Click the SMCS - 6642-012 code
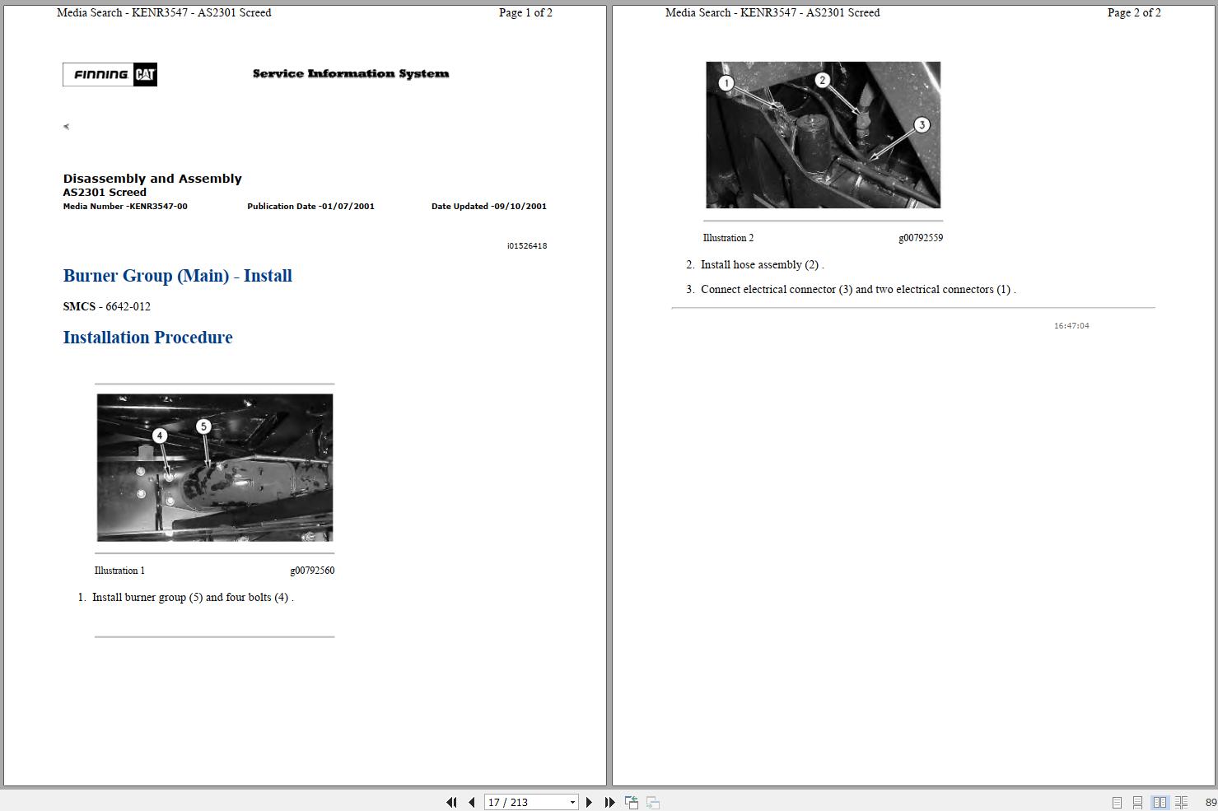This screenshot has width=1218, height=811. (107, 306)
